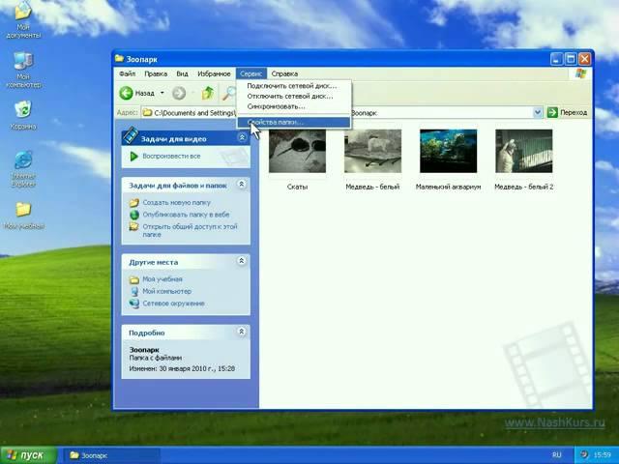Select Подключить сетевой диск menu entry
This screenshot has height=464, width=619.
[293, 86]
